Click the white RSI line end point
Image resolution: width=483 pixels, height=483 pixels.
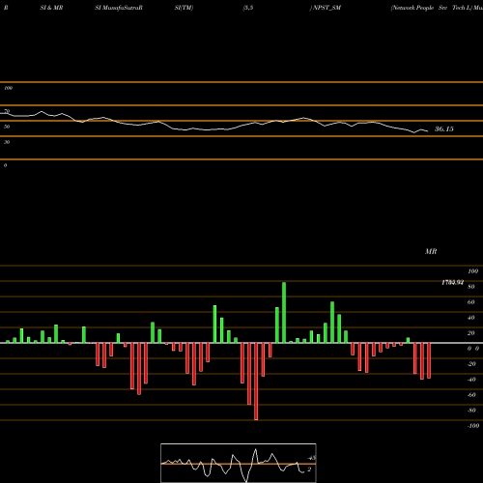(x=428, y=131)
